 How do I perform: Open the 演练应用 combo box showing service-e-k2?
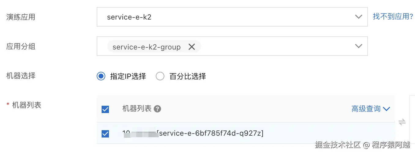pyautogui.click(x=226, y=17)
